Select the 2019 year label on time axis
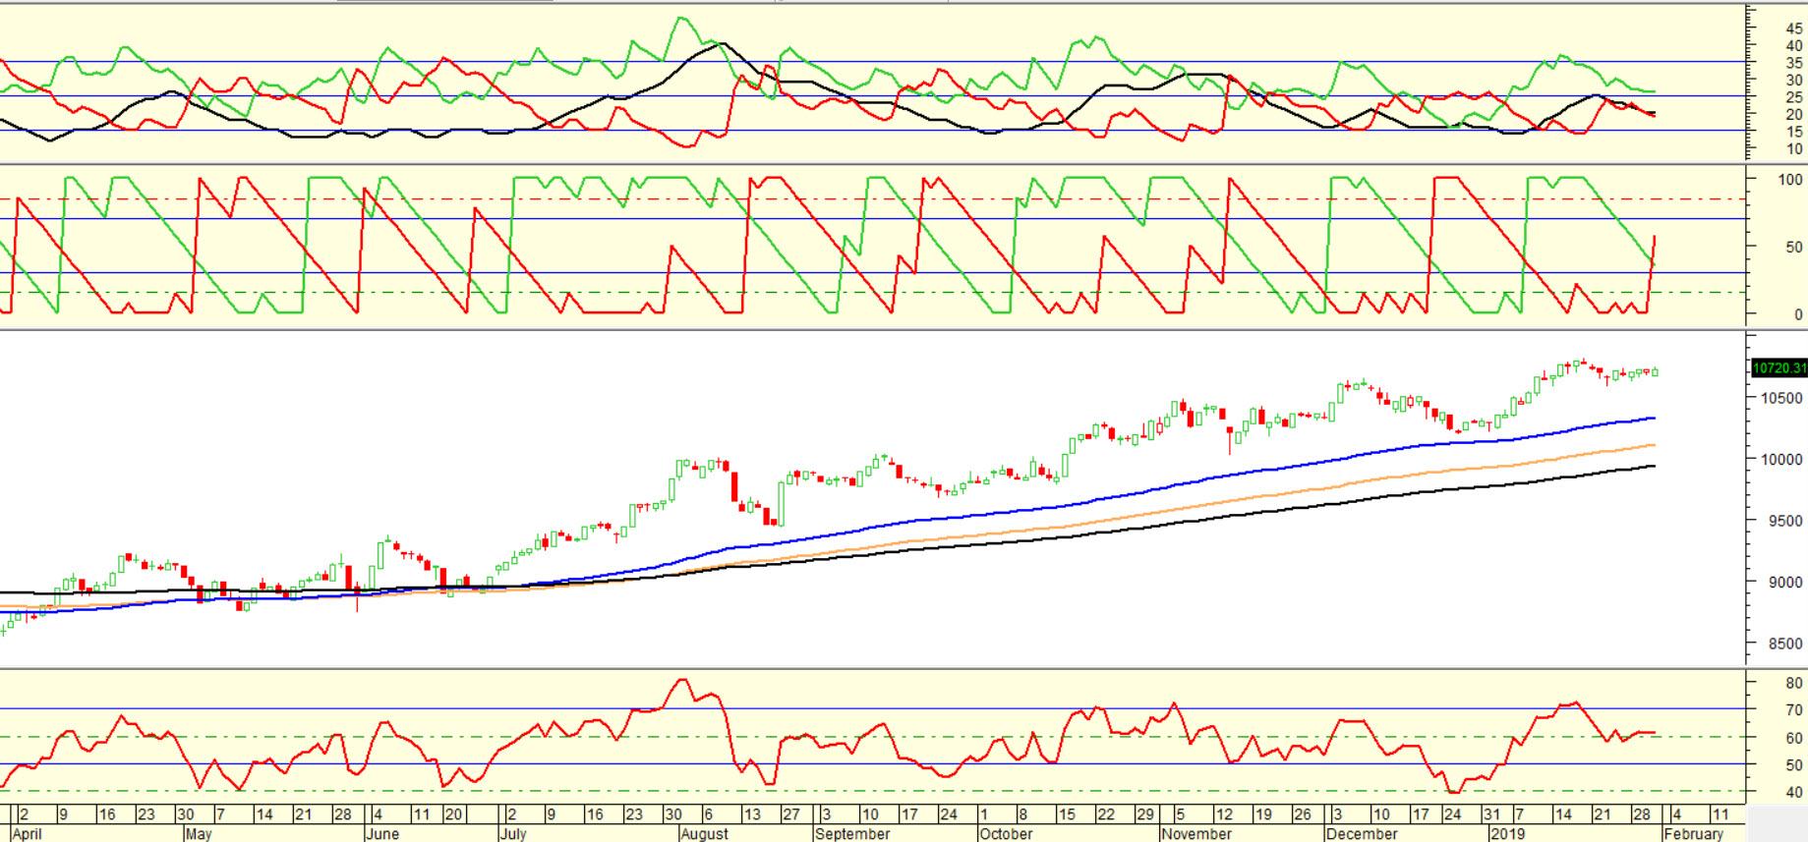 [x=1508, y=834]
